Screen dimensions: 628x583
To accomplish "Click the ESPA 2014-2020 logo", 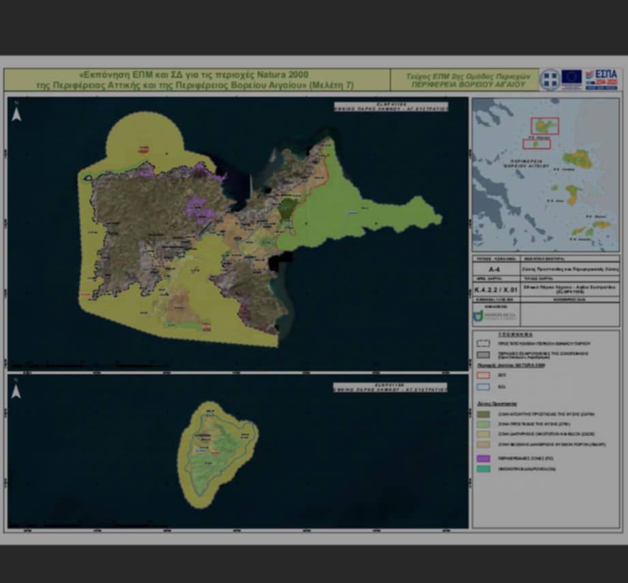I will [601, 79].
